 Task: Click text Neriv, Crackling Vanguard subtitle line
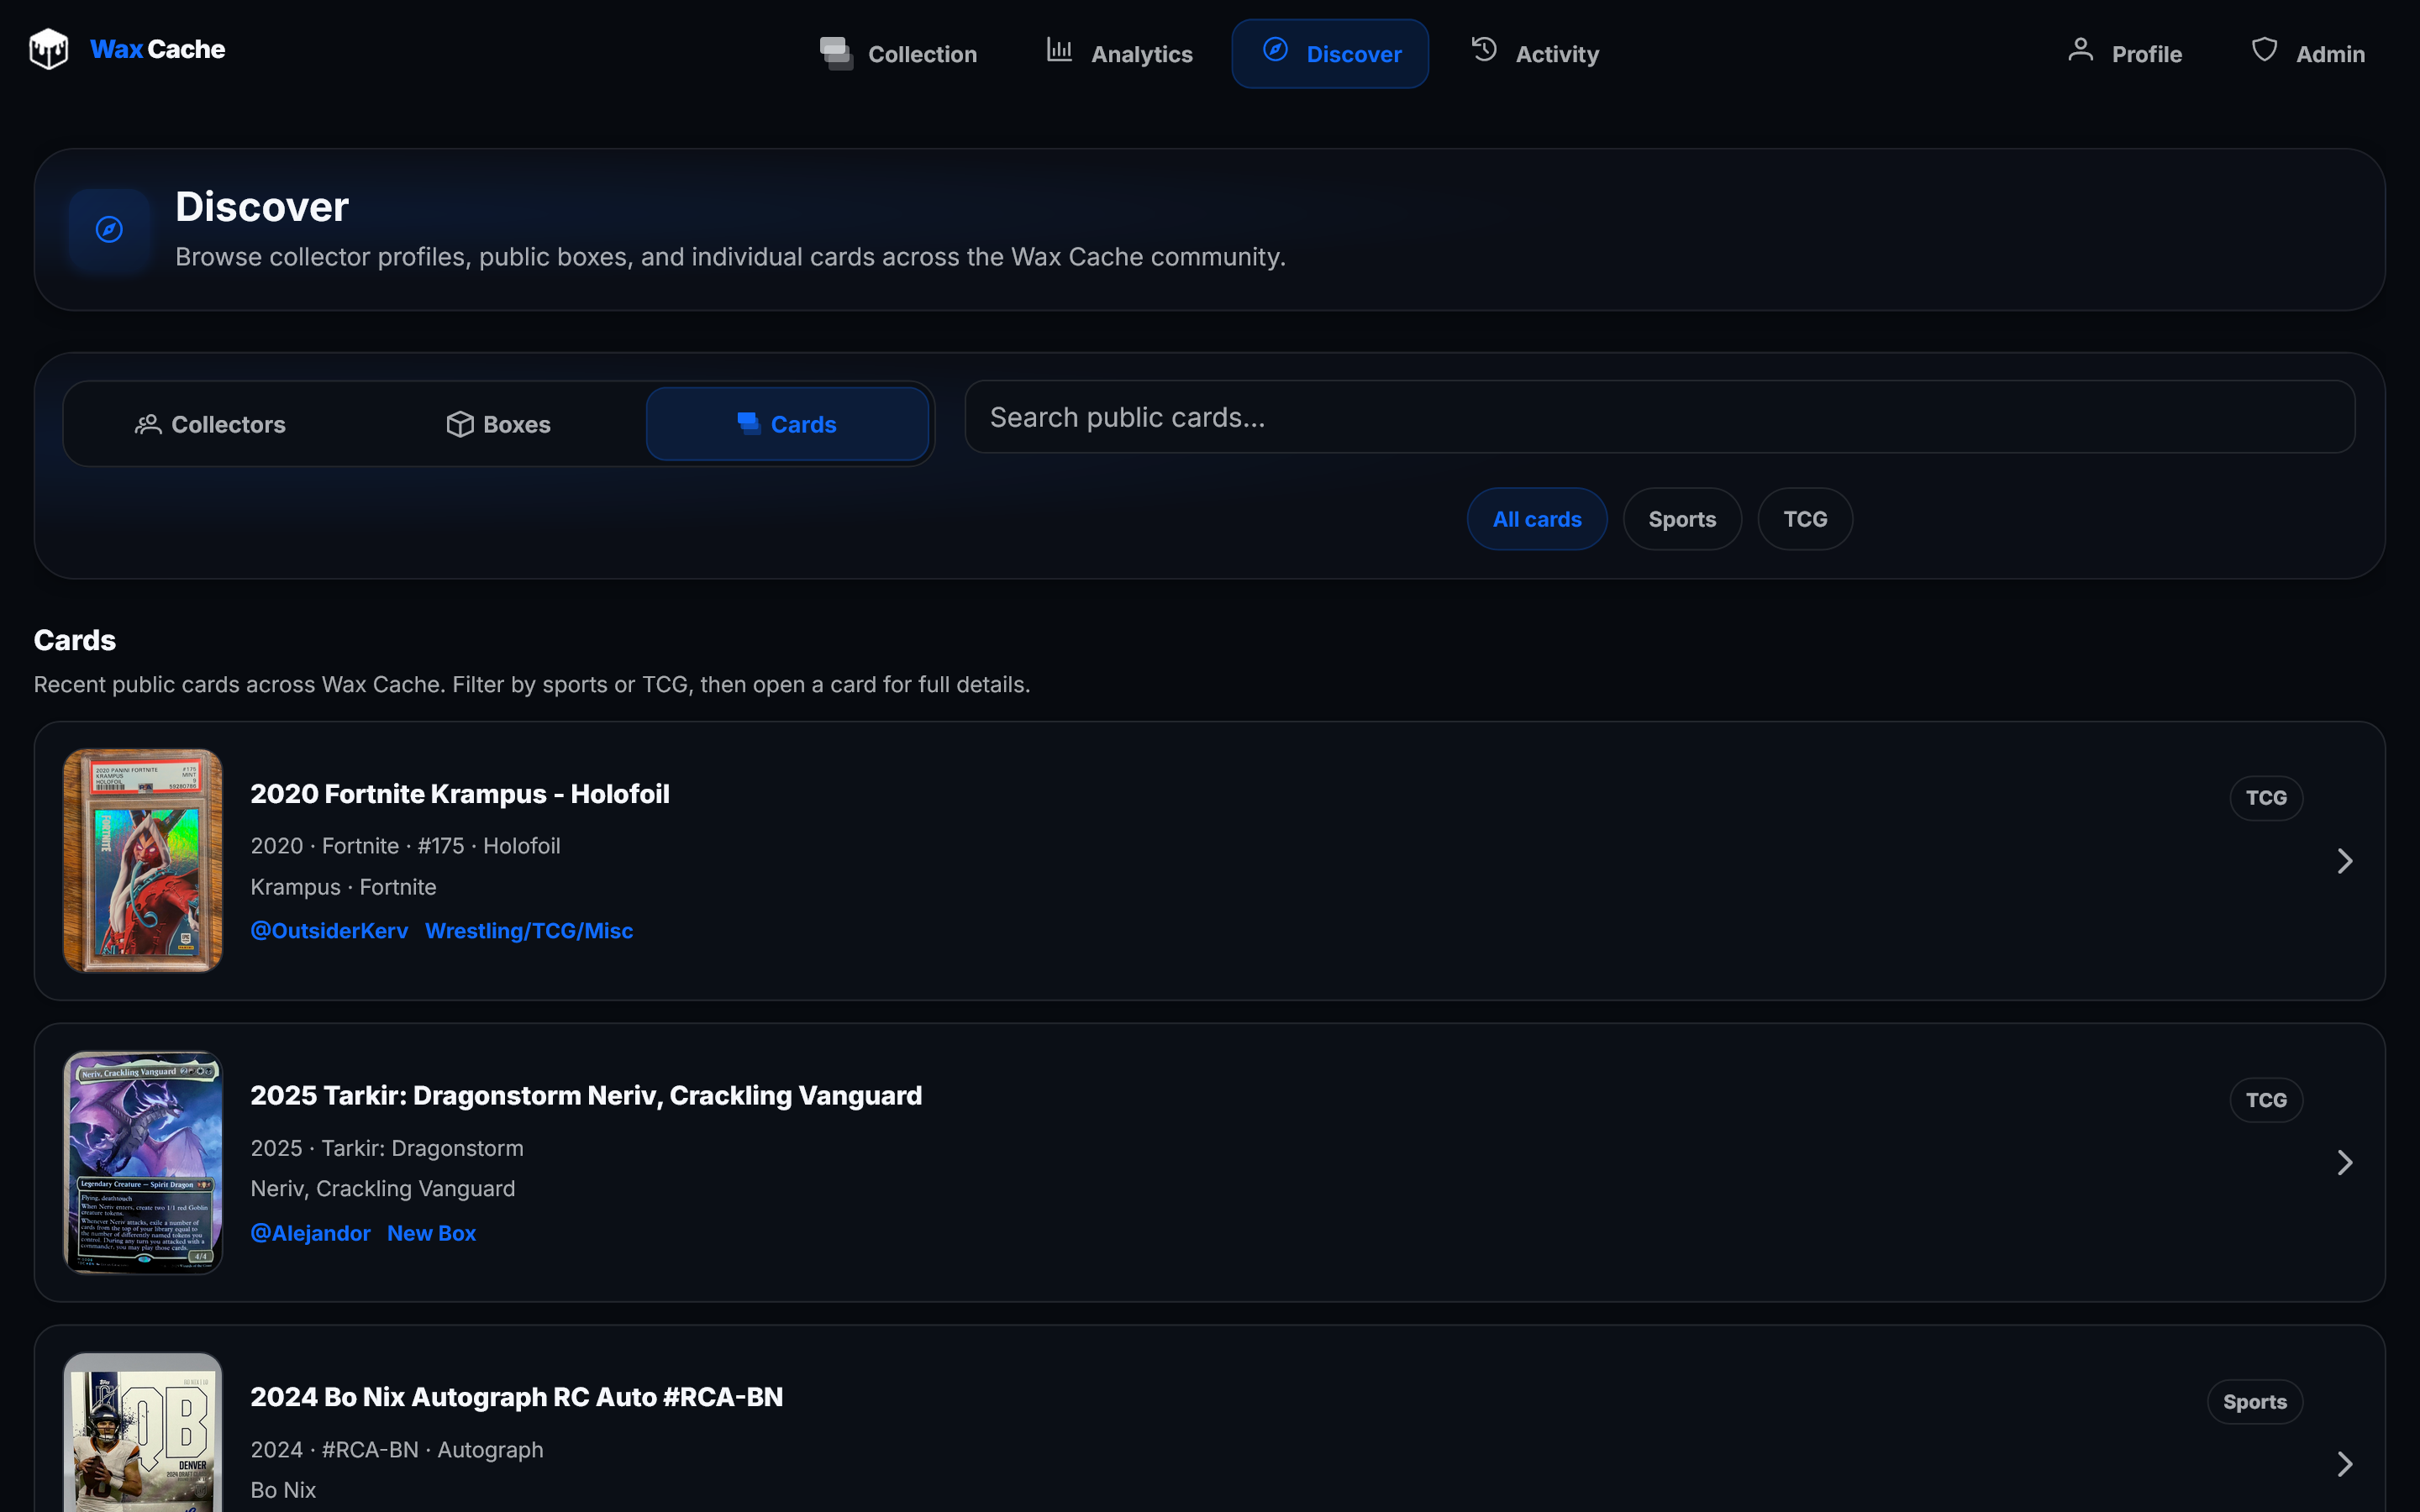[x=383, y=1189]
